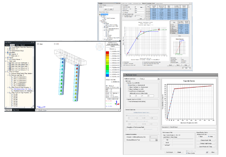This screenshot has height=157, width=226.
Task: Switch to the Works tab
Action: click(x=12, y=45)
